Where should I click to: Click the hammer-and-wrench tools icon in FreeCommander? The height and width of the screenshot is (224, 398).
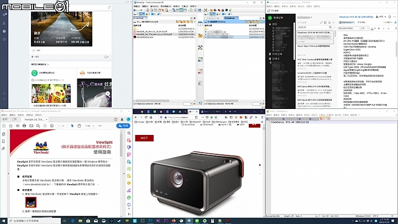click(x=200, y=48)
